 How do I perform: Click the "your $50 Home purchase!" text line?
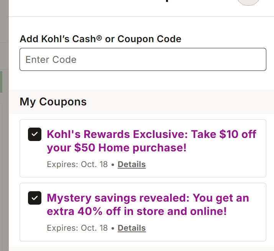tap(116, 148)
